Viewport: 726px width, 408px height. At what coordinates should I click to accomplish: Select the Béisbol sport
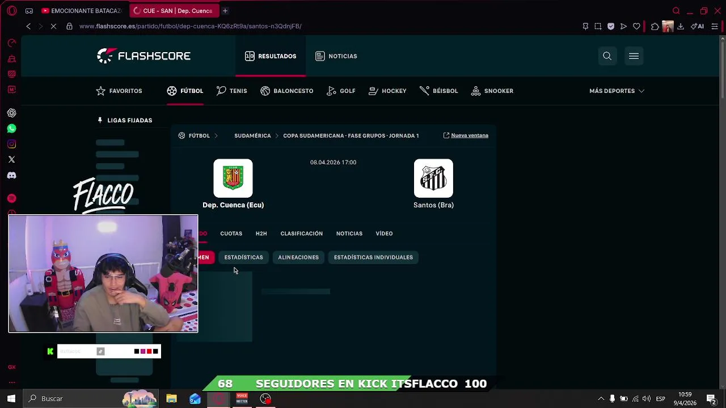pos(439,91)
